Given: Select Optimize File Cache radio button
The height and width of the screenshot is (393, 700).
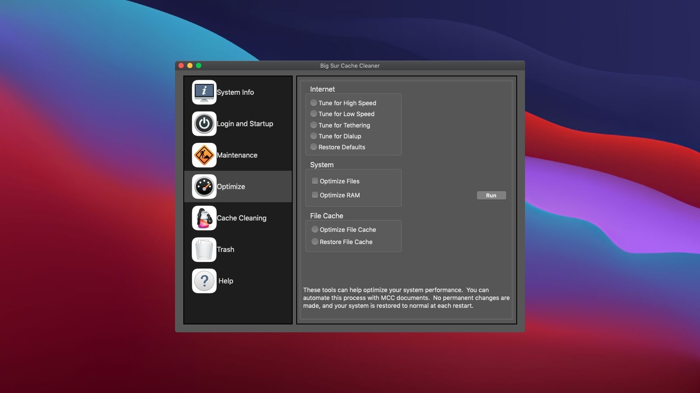Looking at the screenshot, I should point(315,229).
